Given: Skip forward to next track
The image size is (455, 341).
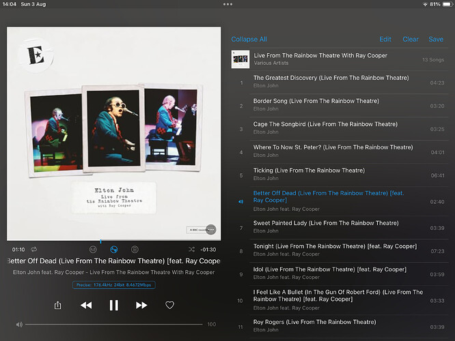Looking at the screenshot, I should tap(141, 305).
